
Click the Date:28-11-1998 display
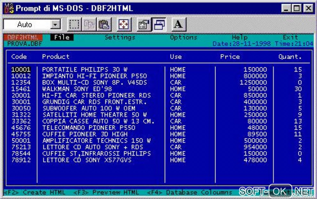241,44
